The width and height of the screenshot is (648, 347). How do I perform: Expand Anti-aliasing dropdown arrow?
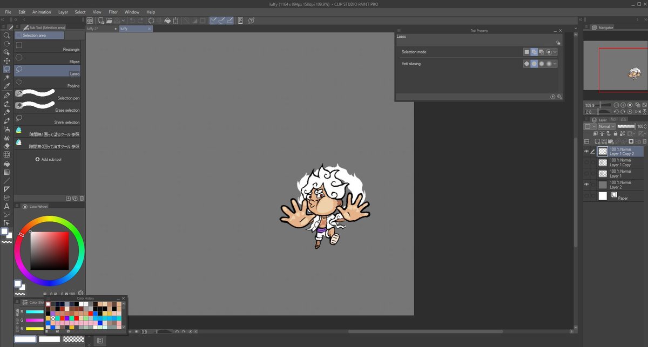pyautogui.click(x=555, y=64)
